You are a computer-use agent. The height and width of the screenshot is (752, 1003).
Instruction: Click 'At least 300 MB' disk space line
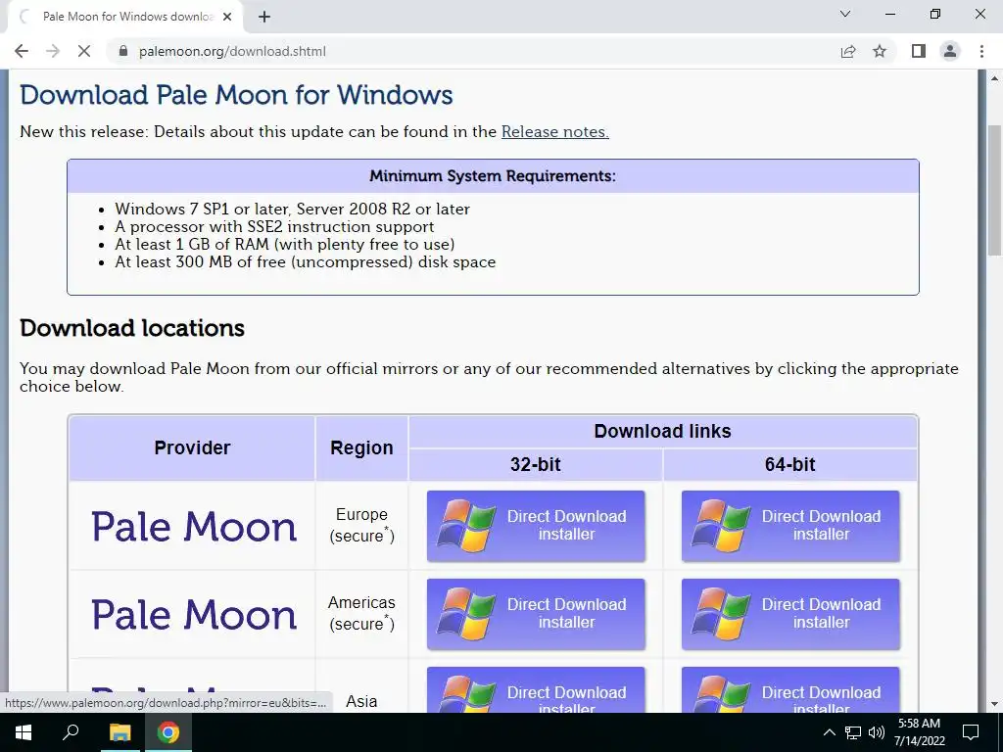point(306,262)
